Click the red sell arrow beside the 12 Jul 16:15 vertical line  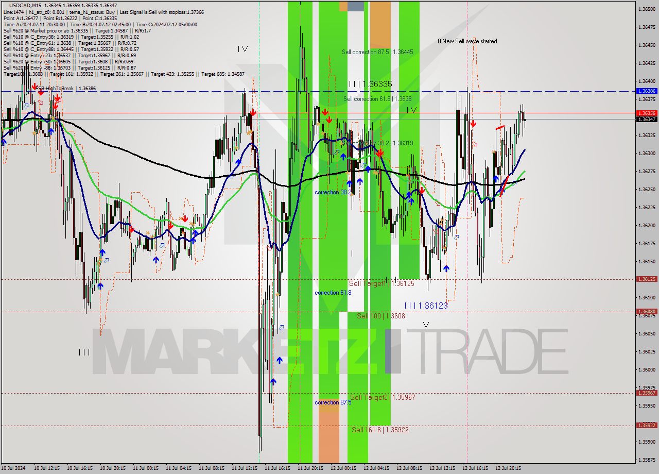pos(473,124)
